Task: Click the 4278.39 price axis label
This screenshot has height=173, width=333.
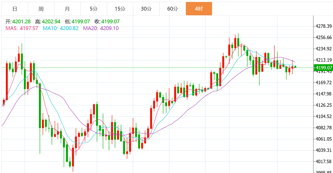Action: click(x=324, y=26)
